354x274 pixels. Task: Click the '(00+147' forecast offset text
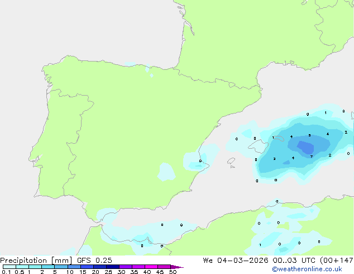(336, 261)
